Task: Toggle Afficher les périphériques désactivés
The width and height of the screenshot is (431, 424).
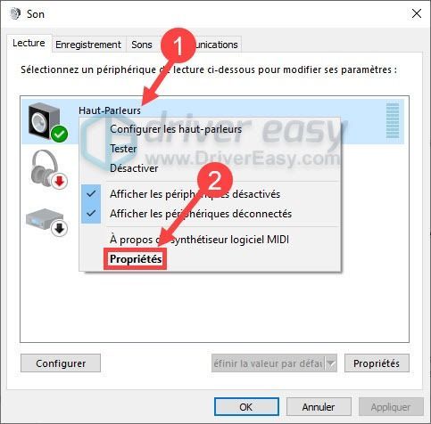Action: click(x=195, y=194)
